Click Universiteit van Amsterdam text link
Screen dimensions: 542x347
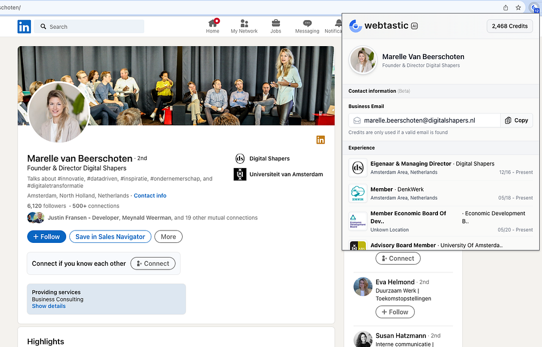[x=286, y=174]
